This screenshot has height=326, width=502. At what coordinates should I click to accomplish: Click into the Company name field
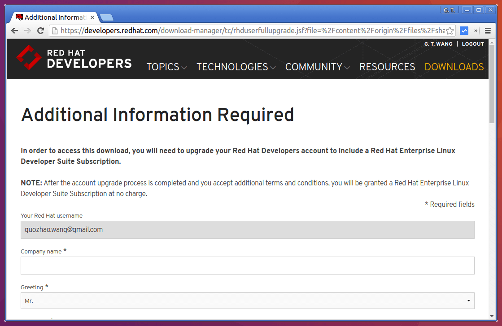[x=247, y=266]
